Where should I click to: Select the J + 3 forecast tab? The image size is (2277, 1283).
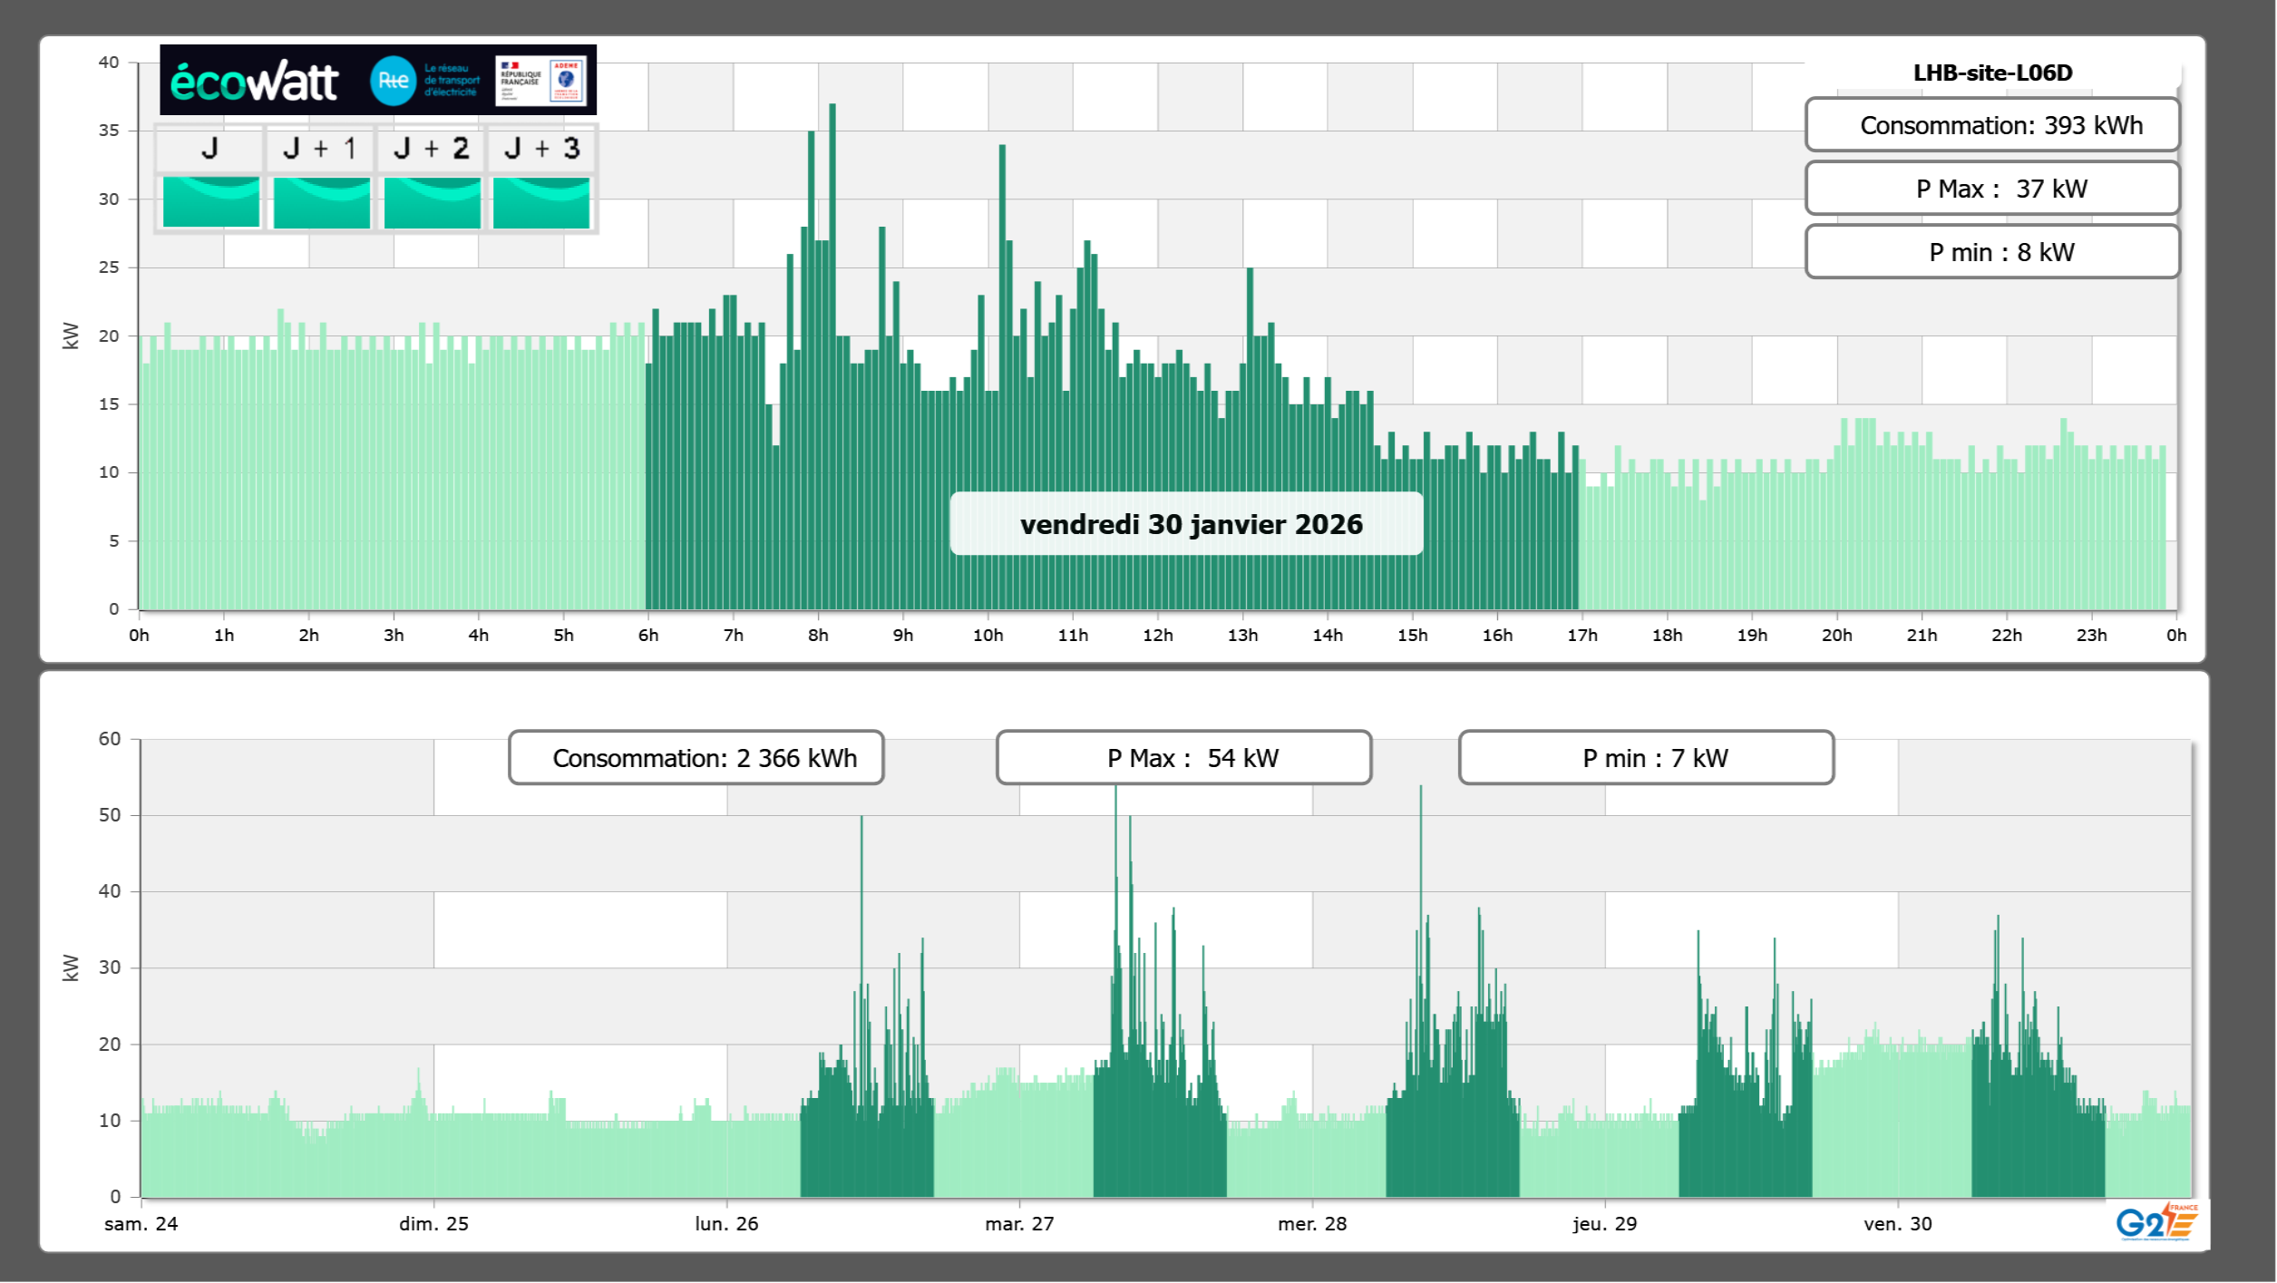pyautogui.click(x=541, y=148)
